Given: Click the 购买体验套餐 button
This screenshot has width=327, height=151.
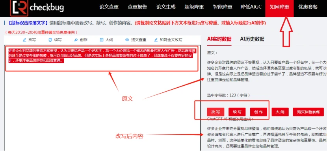Looking at the screenshot, I should pos(308,112).
